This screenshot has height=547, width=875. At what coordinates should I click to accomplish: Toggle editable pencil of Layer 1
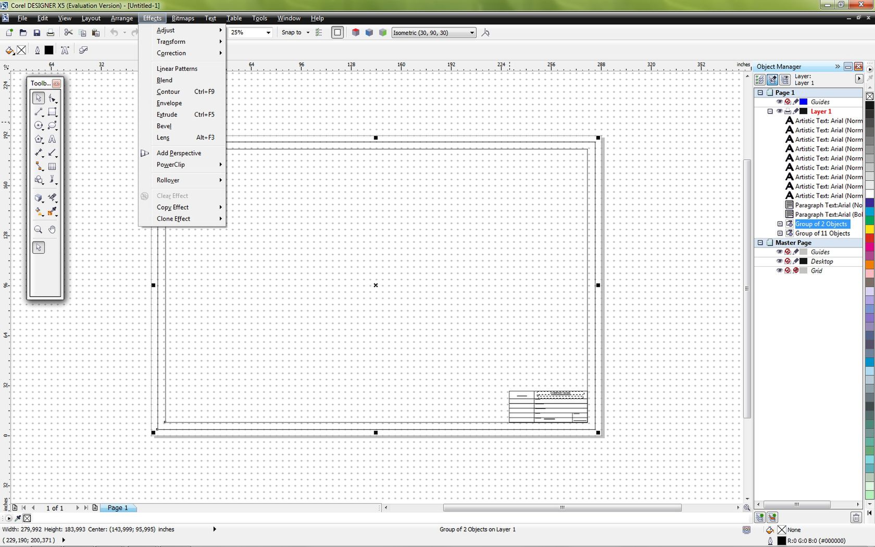click(x=796, y=111)
